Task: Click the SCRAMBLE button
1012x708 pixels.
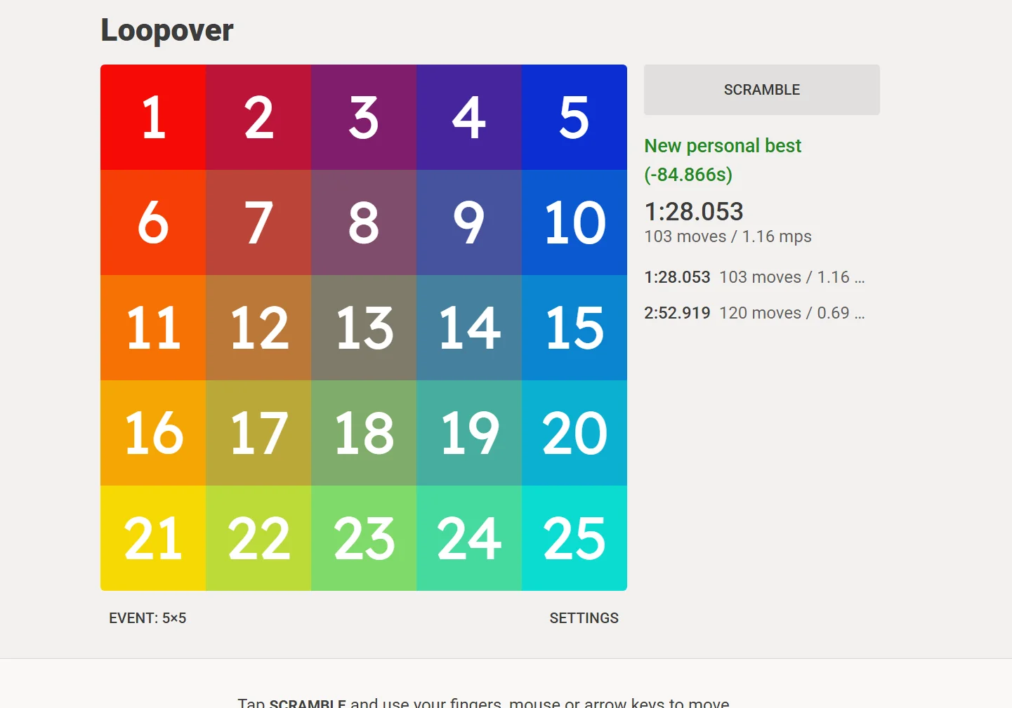Action: tap(761, 90)
